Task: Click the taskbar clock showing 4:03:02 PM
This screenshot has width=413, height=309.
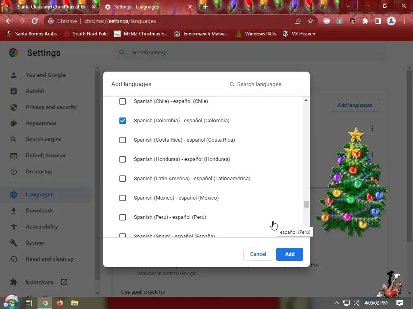Action: (376, 303)
